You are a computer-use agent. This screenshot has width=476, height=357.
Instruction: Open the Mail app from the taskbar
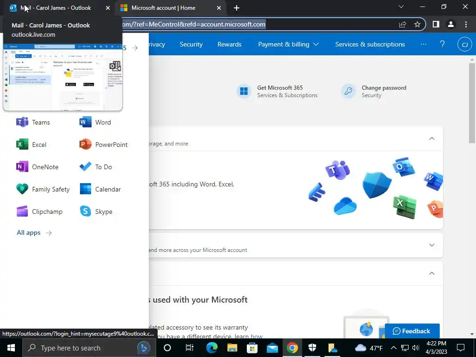coord(272,348)
